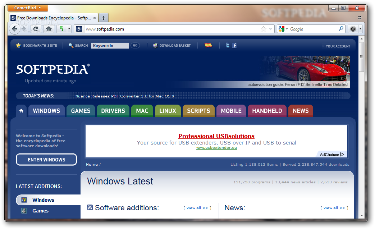Open a new tab with the plus button
The image size is (375, 229).
click(x=103, y=18)
